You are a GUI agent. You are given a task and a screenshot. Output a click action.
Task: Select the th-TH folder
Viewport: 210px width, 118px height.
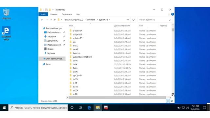75,79
